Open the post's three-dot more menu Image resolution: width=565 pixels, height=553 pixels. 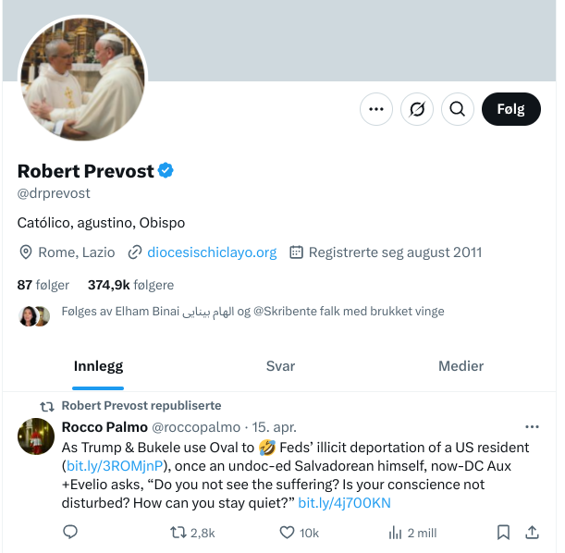[532, 427]
